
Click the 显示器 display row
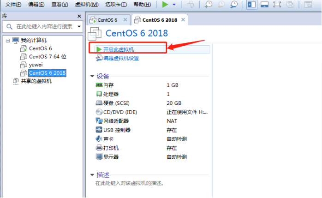(x=152, y=157)
